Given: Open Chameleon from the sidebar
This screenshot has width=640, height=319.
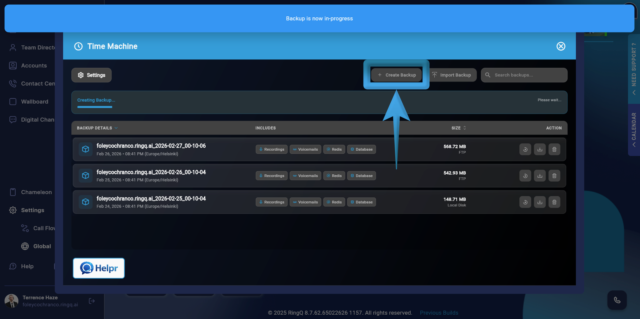Looking at the screenshot, I should tap(36, 192).
